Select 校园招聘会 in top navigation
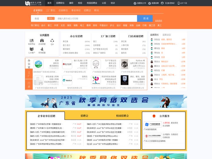Screen dimensions: 212x159 (x=92, y=3)
